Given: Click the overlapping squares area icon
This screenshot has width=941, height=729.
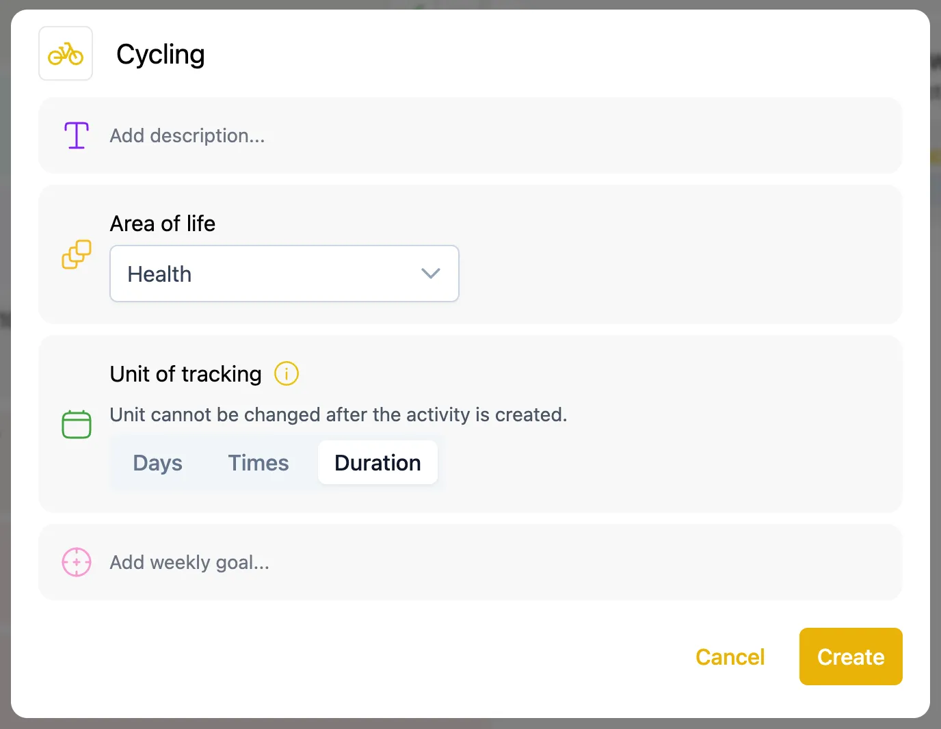Looking at the screenshot, I should point(77,254).
